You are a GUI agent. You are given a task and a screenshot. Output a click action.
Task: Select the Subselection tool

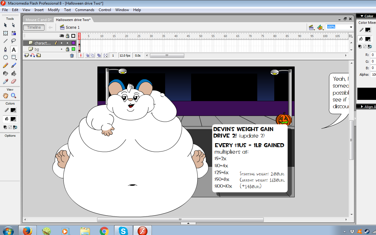click(x=14, y=25)
